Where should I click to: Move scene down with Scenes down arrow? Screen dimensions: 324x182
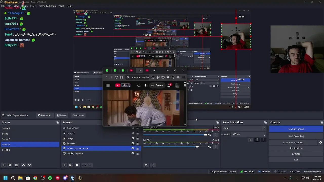[29, 165]
